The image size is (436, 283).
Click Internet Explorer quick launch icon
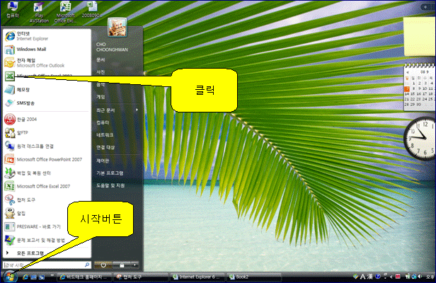coord(25,277)
